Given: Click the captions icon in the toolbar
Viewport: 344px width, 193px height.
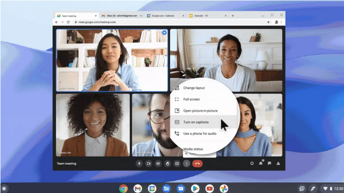Looking at the screenshot, I should tap(158, 164).
